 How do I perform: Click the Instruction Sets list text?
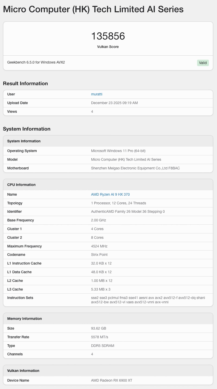pos(148,300)
